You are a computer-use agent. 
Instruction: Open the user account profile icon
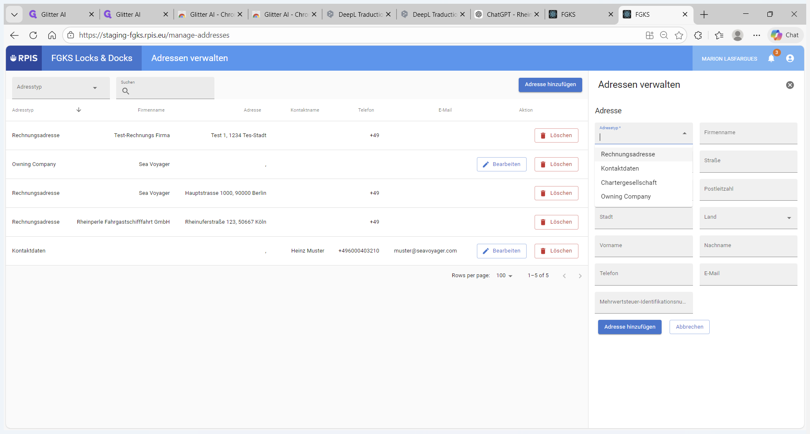[790, 59]
